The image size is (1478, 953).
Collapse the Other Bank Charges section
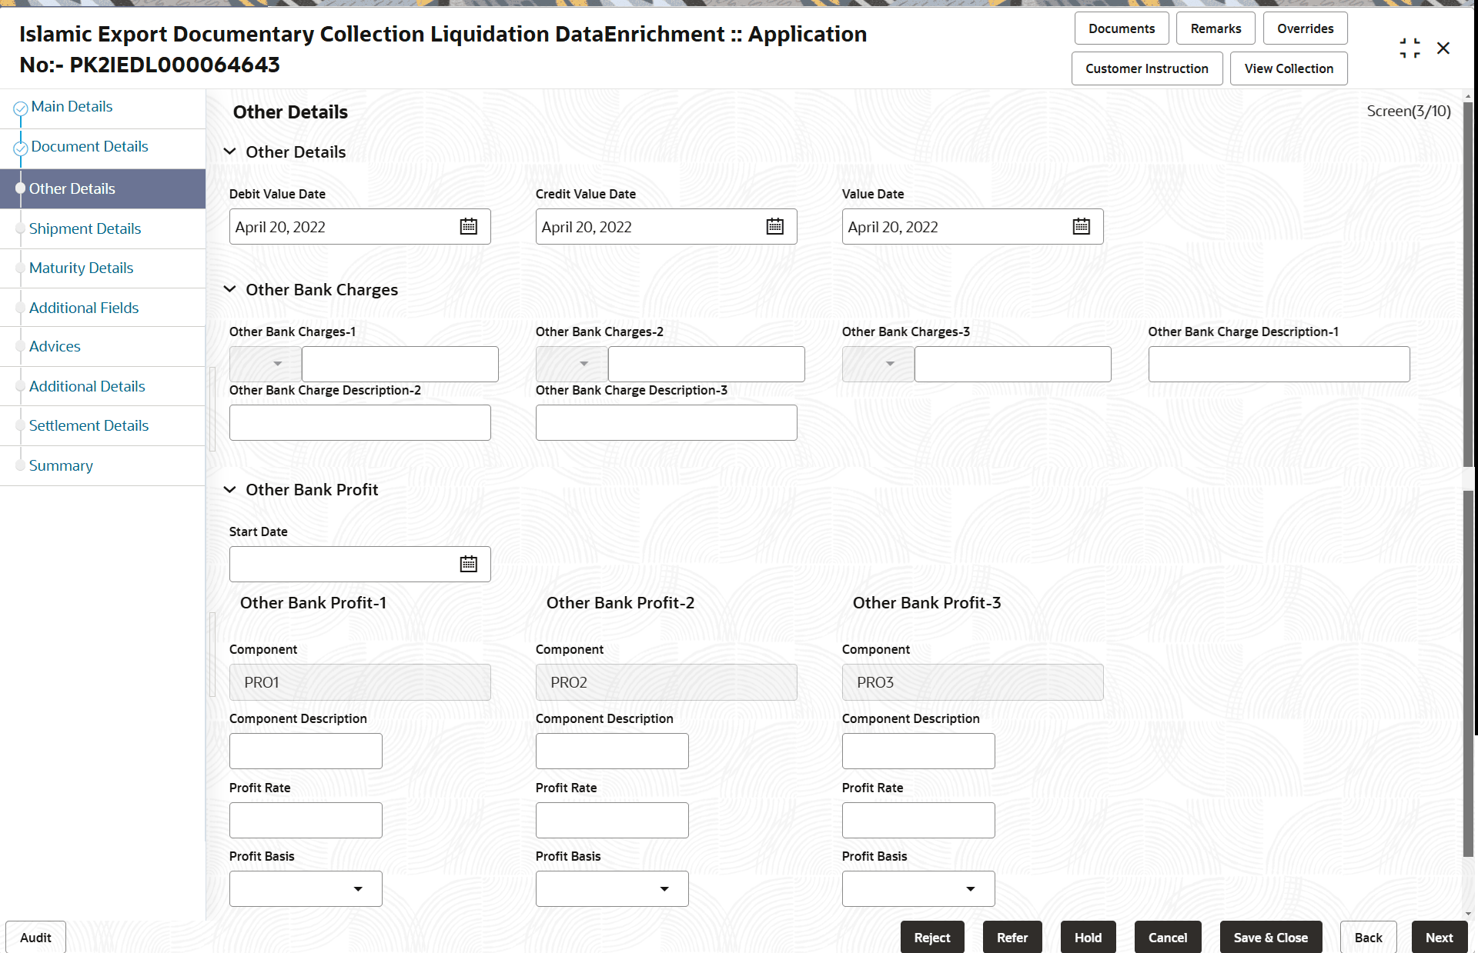coord(229,290)
